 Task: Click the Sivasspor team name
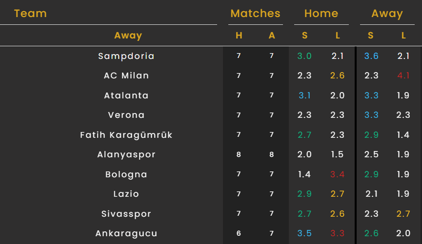[x=126, y=214]
